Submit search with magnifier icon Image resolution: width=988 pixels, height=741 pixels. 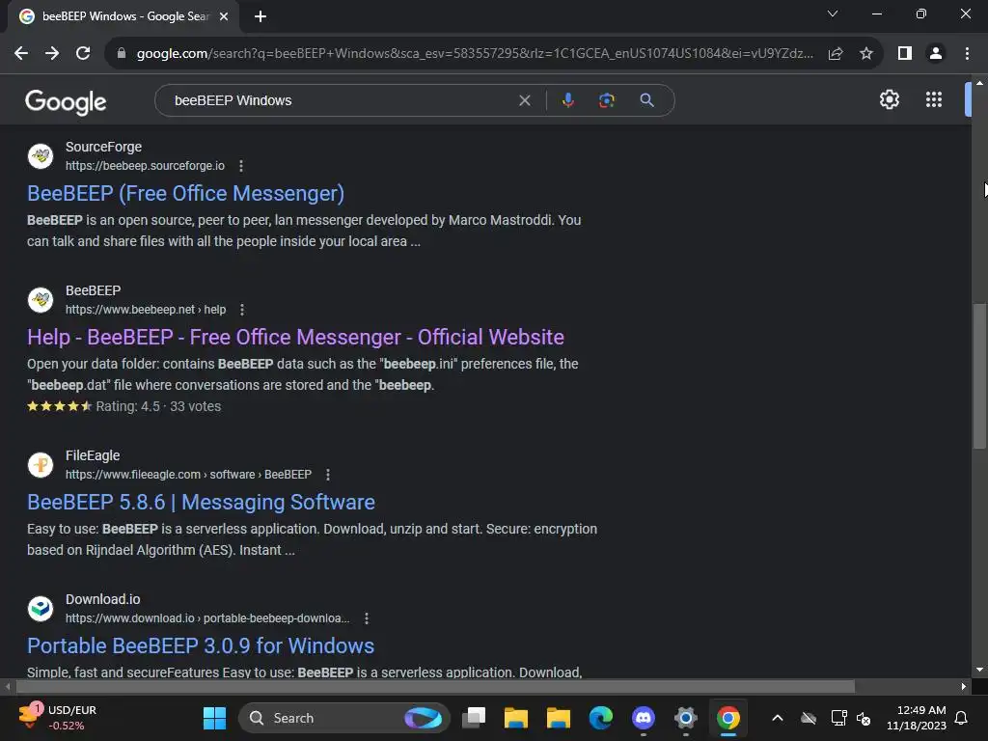(646, 100)
